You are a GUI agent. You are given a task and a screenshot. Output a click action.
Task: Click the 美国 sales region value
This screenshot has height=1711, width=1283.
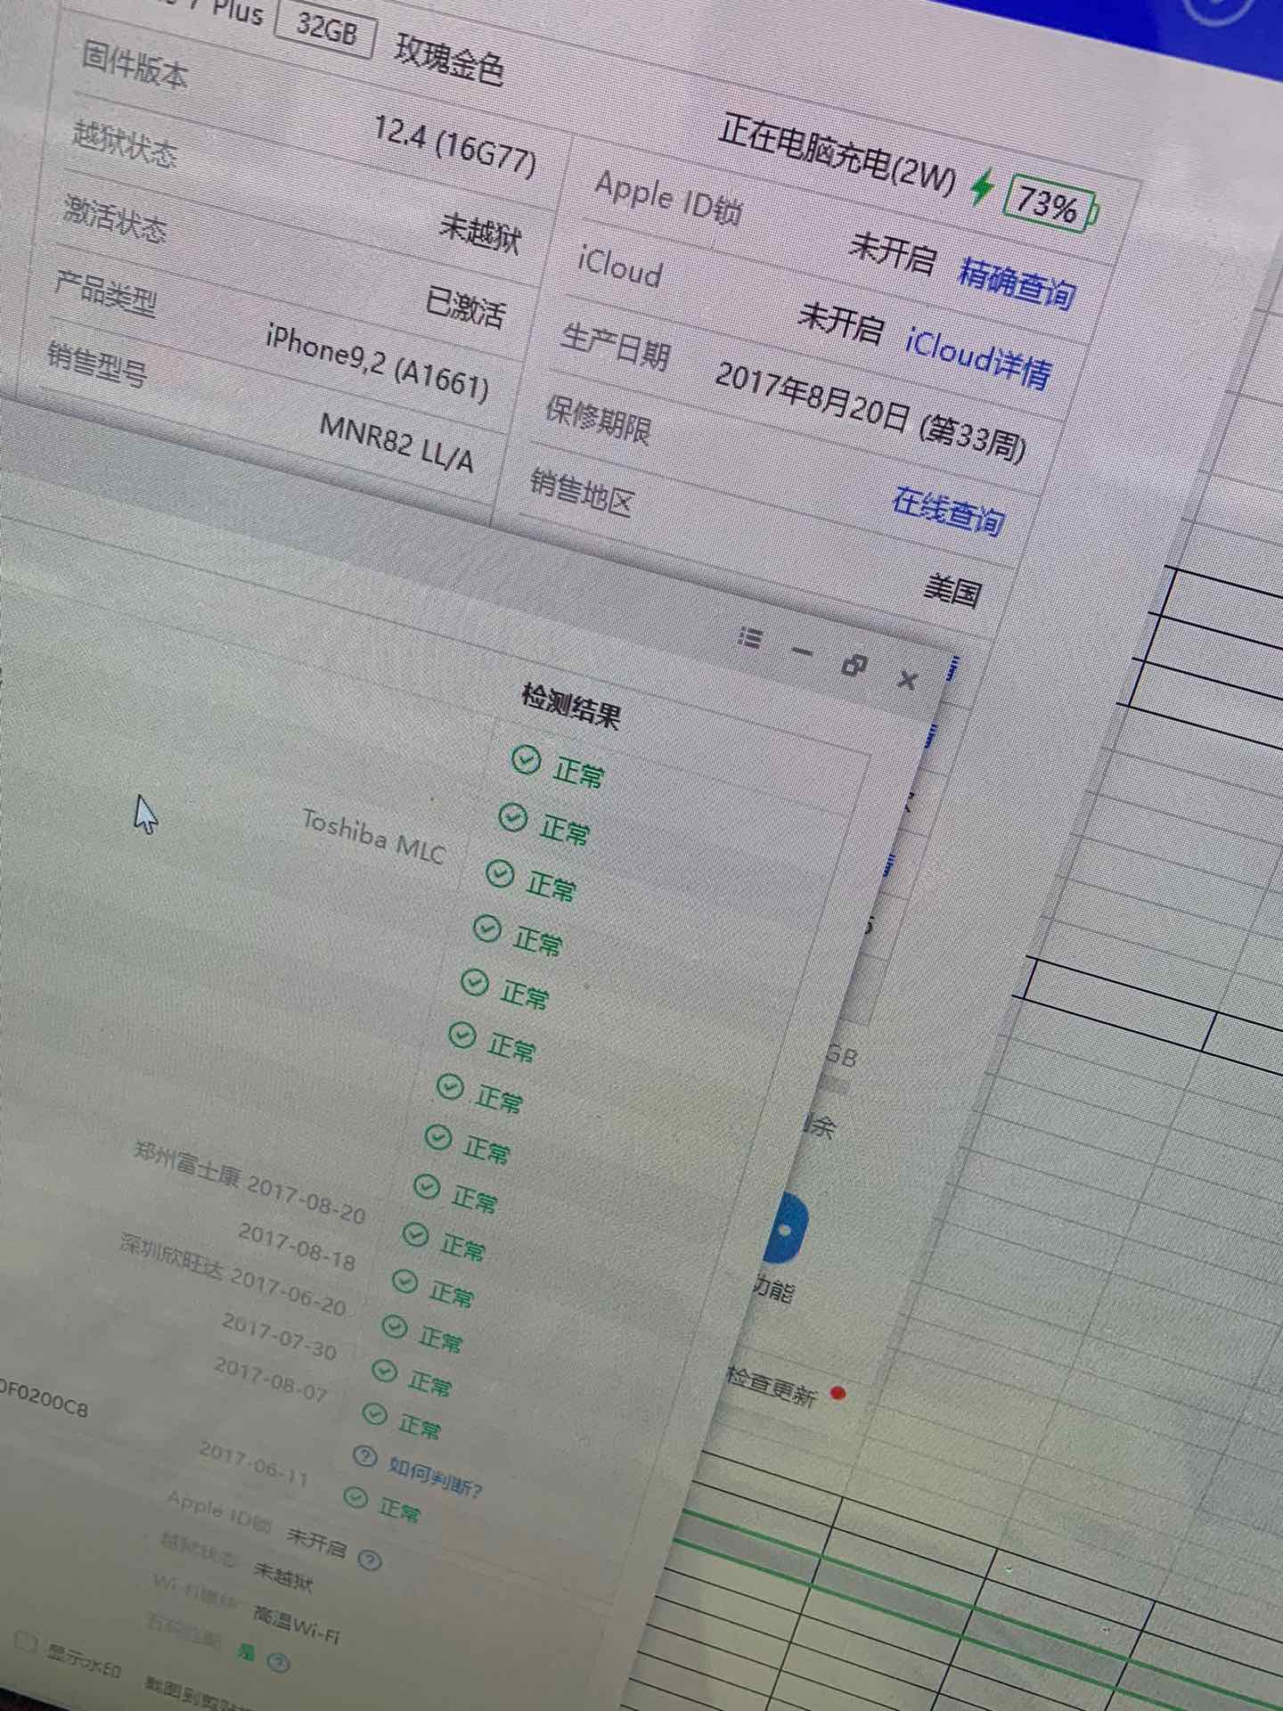point(952,589)
